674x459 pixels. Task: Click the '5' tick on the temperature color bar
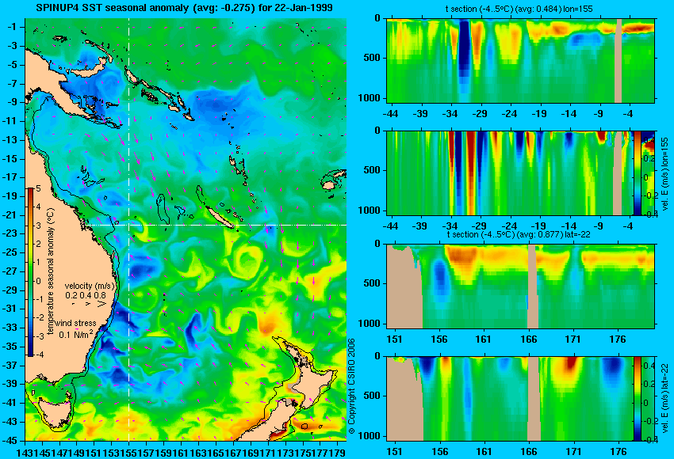pos(39,188)
